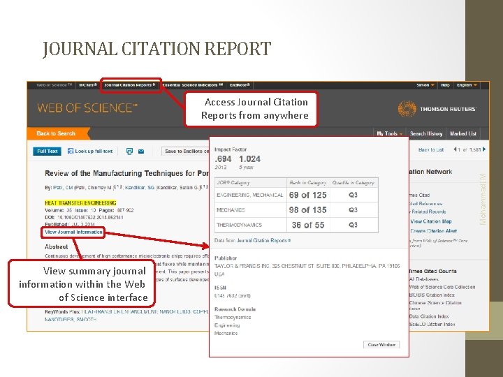Click Web of Science Core Collection count
The height and width of the screenshot is (377, 503).
[442, 287]
